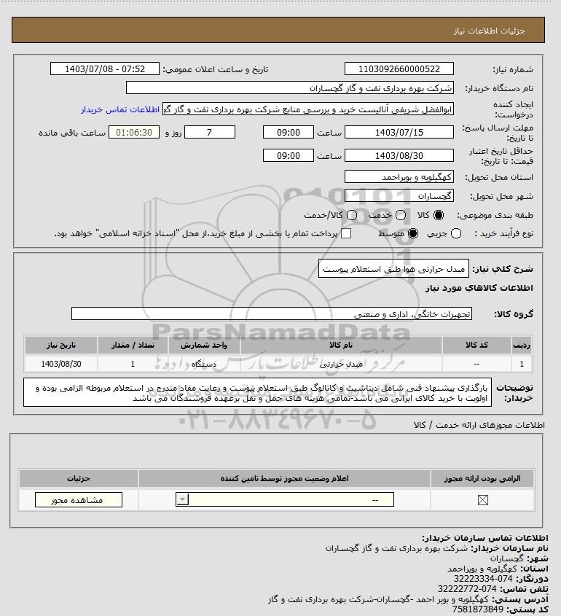
Task: Click the ردیف column header
Action: click(522, 345)
